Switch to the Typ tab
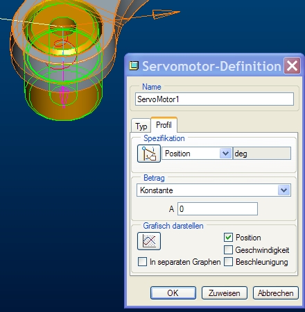 (141, 126)
